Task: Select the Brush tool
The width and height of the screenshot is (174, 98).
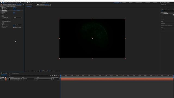Action: click(x=24, y=2)
